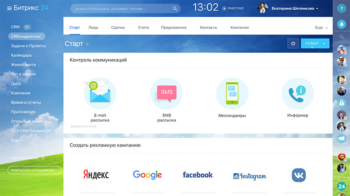Open Приложения in the left menu
The width and height of the screenshot is (350, 196).
click(x=23, y=112)
